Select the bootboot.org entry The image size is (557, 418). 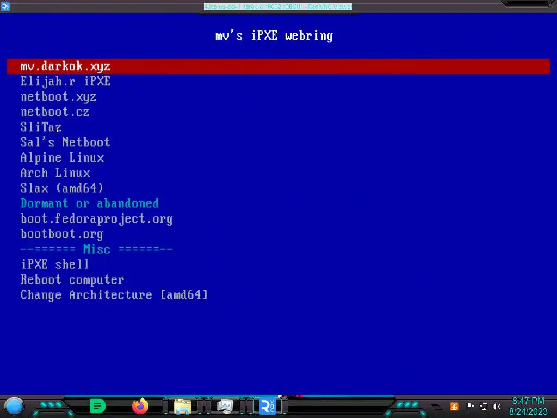pos(62,234)
